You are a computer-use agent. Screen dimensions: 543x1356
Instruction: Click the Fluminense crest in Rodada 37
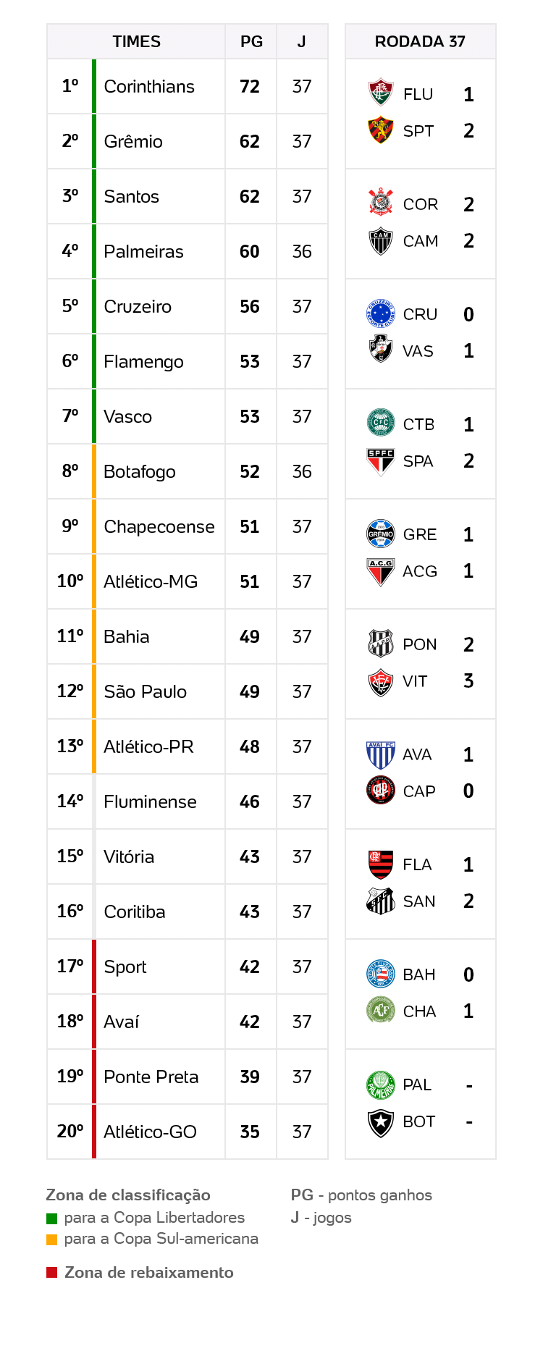pyautogui.click(x=380, y=93)
